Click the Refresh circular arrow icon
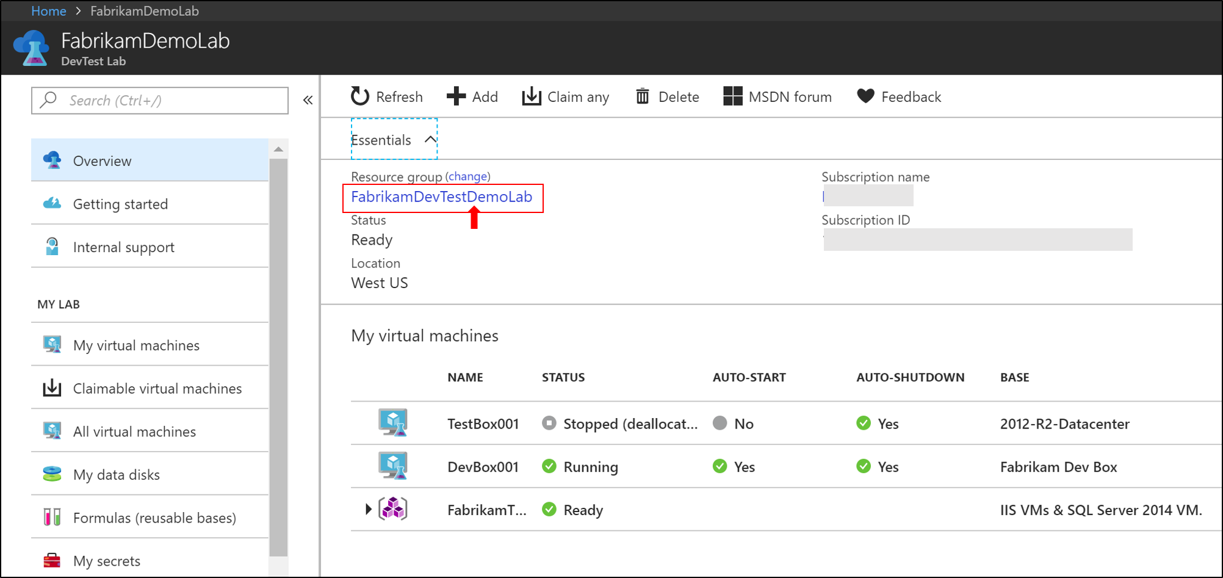The height and width of the screenshot is (578, 1223). coord(360,96)
